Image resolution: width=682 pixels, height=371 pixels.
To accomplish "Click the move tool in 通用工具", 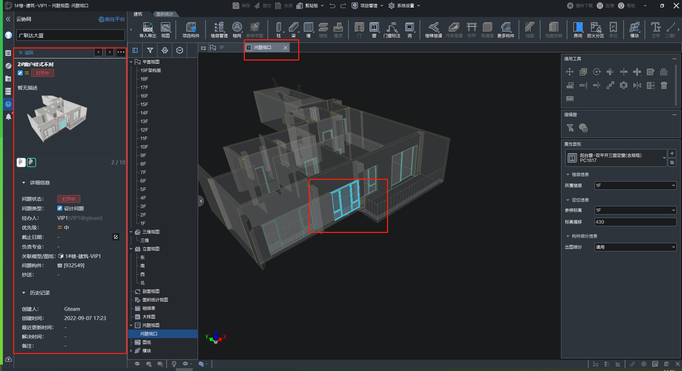I will (x=570, y=72).
